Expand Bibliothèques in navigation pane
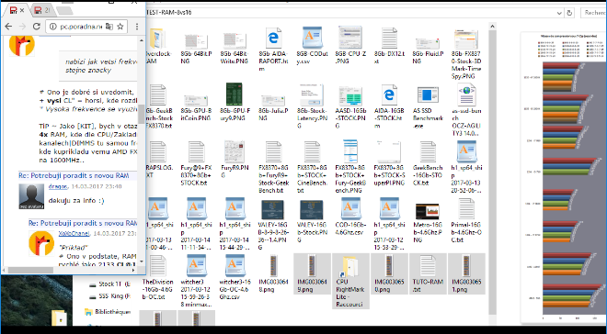Image resolution: width=607 pixels, height=334 pixels. click(108, 312)
